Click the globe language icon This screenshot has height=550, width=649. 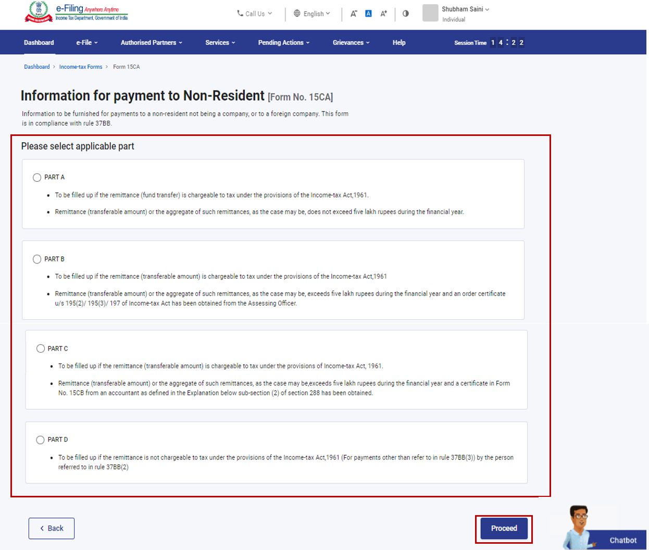point(297,14)
